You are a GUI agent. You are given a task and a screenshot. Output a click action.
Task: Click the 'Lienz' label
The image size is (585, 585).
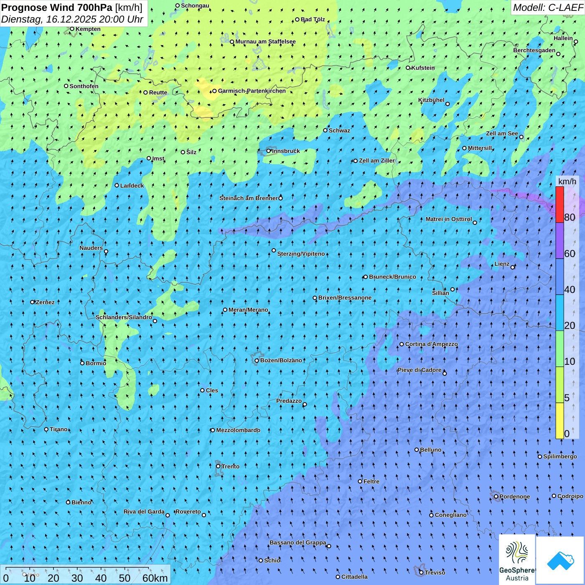[502, 264]
